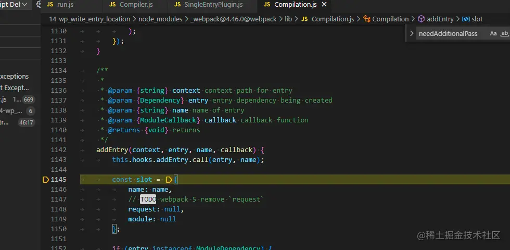Select the Compilation.js tab

(x=295, y=5)
